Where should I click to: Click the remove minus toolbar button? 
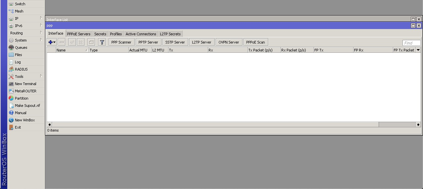62,42
